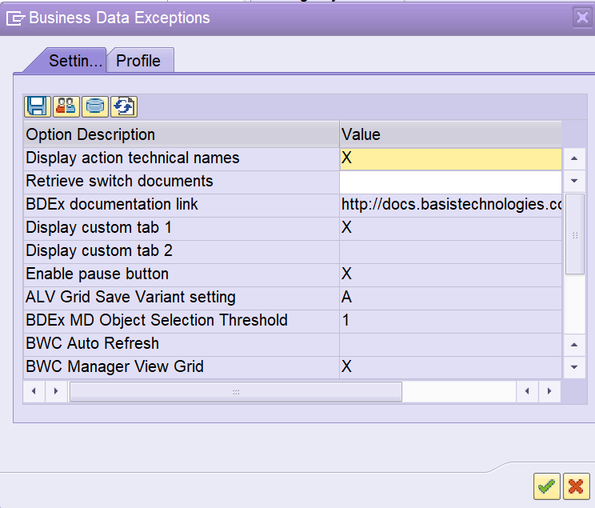Cancel with the red X button at the bottom

coord(575,486)
